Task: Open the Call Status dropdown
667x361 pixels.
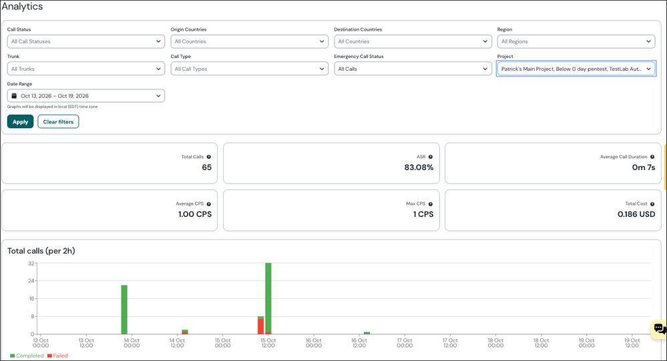Action: (x=86, y=41)
